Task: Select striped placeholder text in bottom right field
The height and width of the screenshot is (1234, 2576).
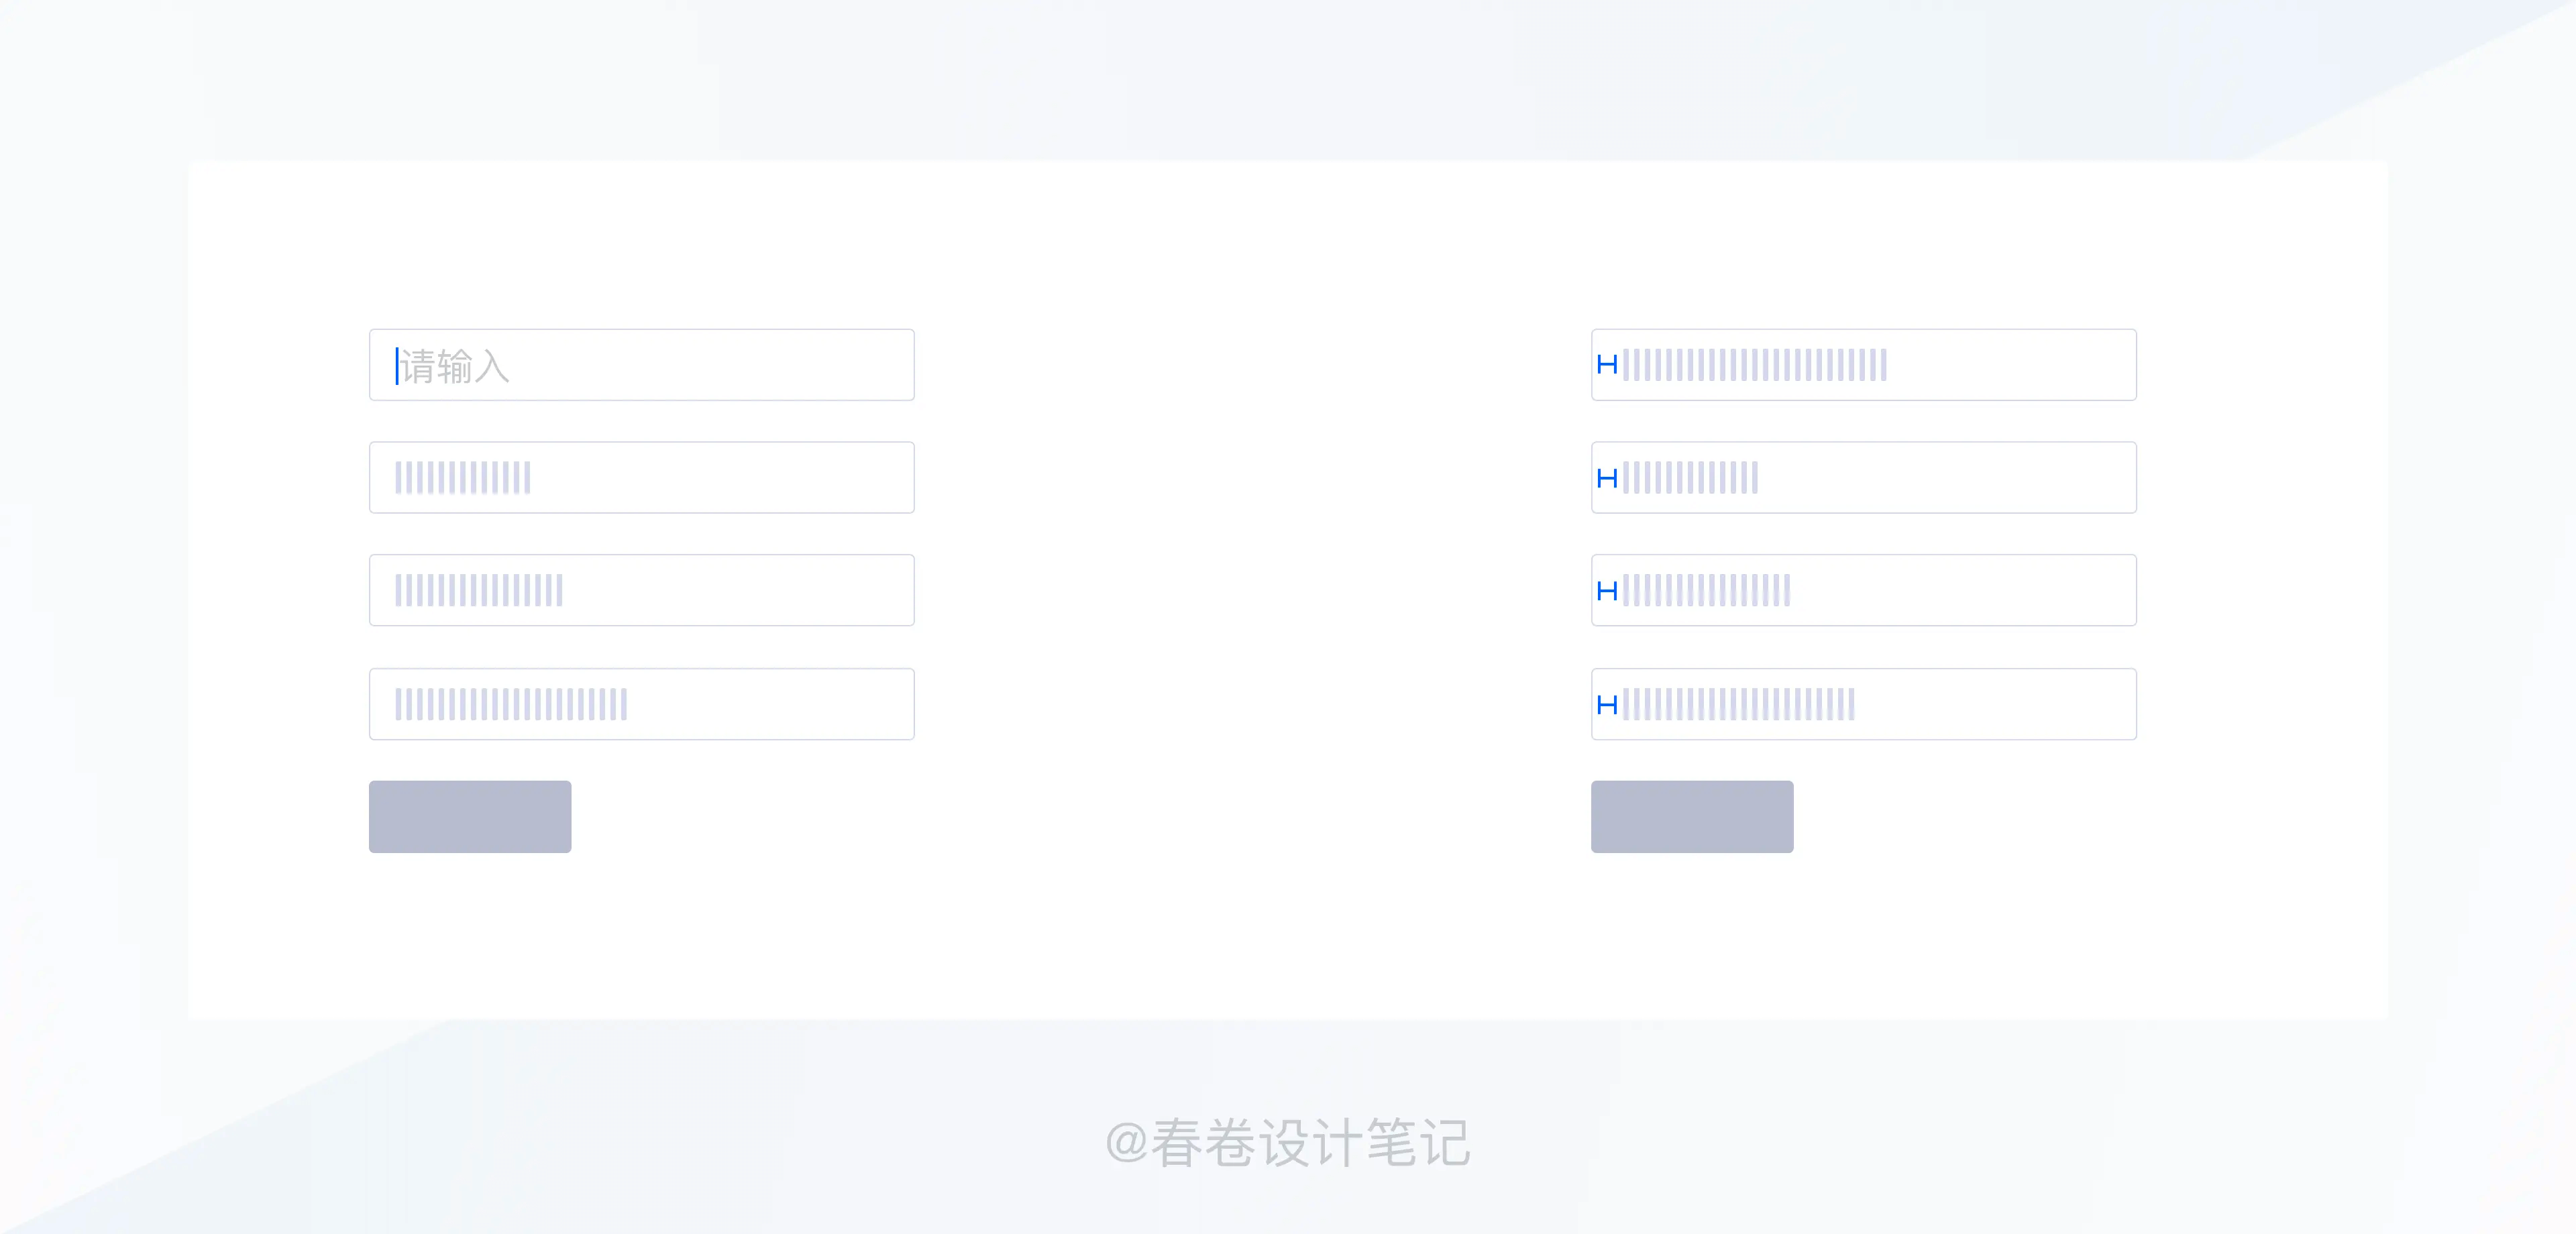Action: [x=1739, y=704]
